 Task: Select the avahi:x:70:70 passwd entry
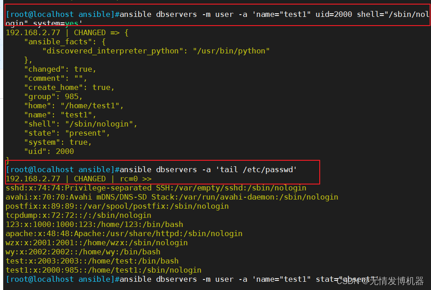[172, 197]
